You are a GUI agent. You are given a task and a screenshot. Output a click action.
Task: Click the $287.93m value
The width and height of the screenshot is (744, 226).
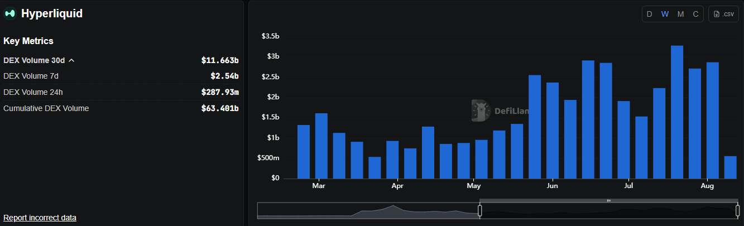coord(220,92)
